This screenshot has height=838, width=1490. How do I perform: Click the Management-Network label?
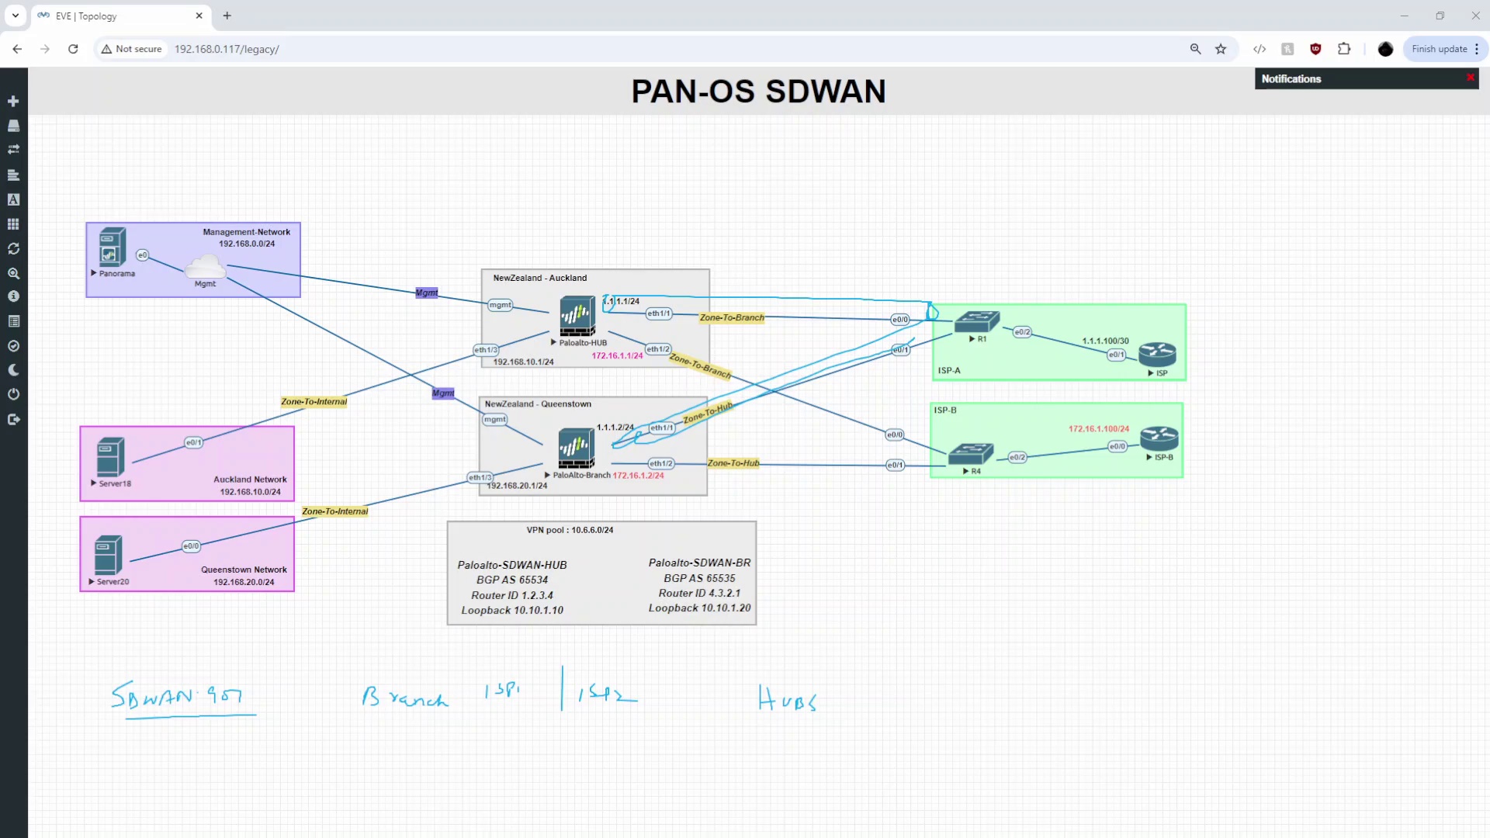click(246, 232)
